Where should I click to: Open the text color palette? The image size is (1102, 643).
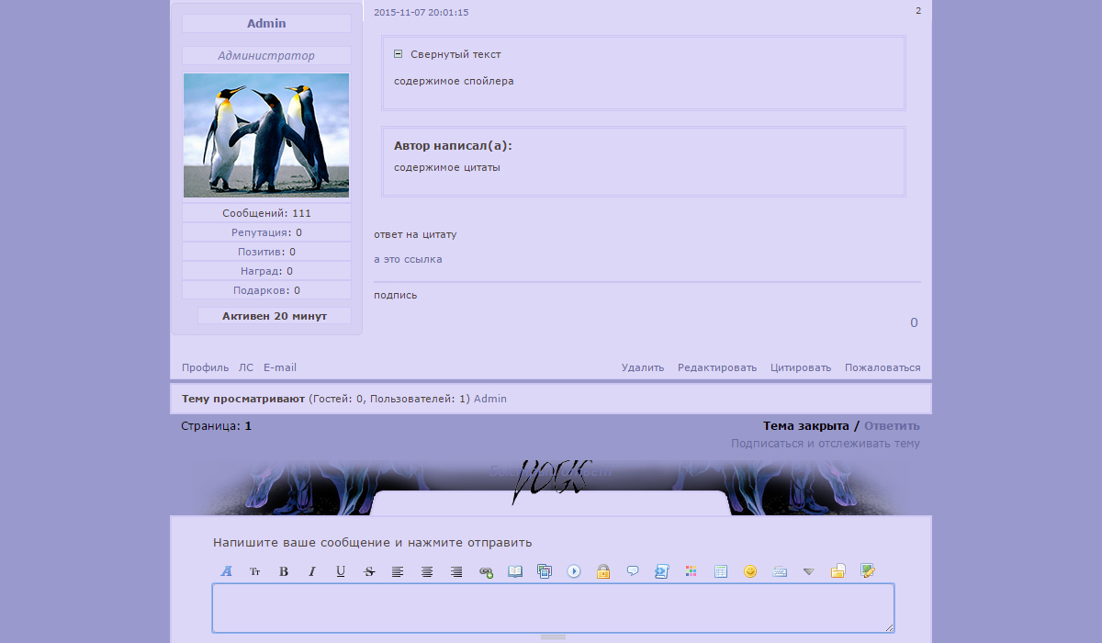click(x=692, y=571)
